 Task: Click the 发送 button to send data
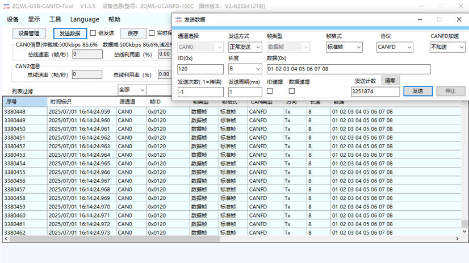point(418,91)
